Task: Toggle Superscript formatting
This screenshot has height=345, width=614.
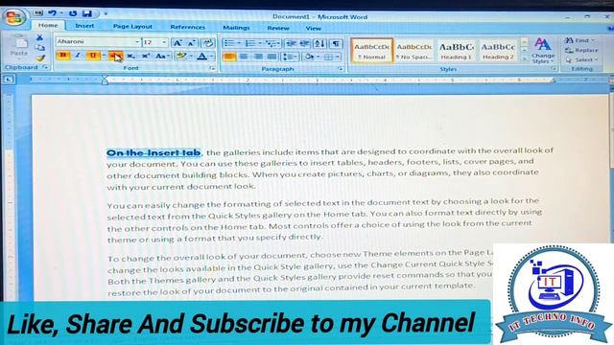Action: click(x=146, y=57)
